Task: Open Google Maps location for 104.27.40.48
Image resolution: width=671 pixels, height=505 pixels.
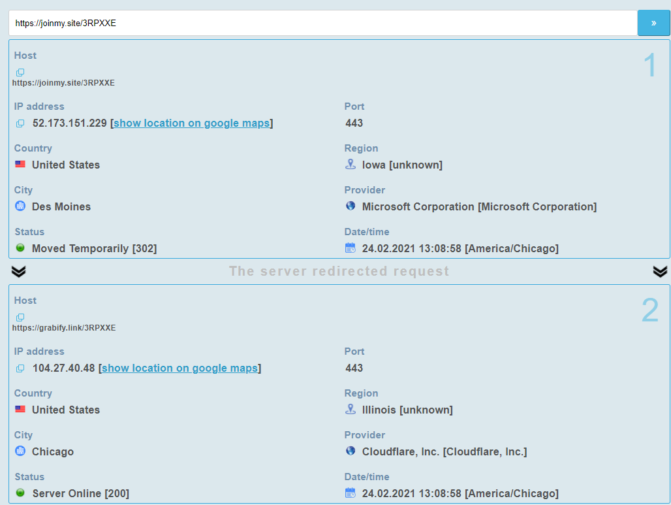Action: point(179,368)
